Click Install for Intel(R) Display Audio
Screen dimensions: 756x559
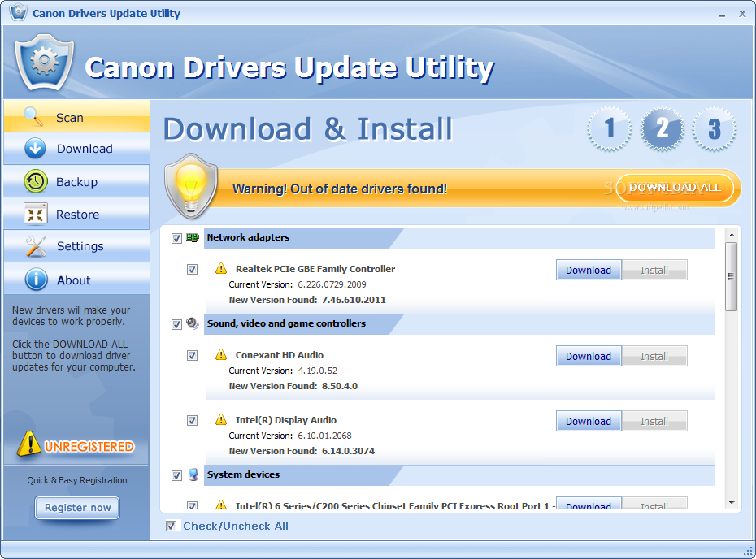click(x=654, y=421)
